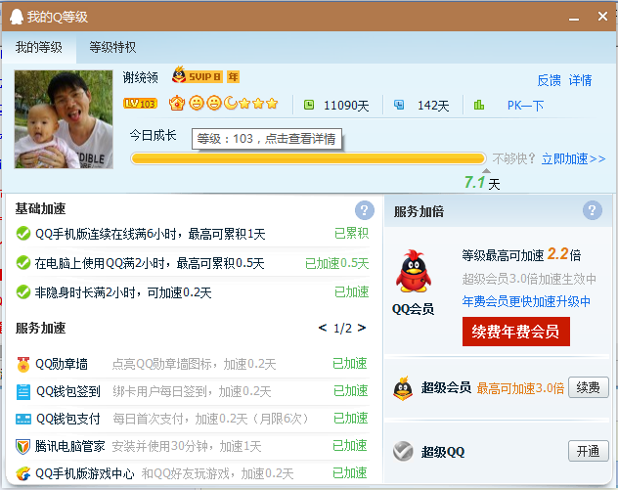Open 年费会员更快加速升级中 link

pyautogui.click(x=526, y=301)
